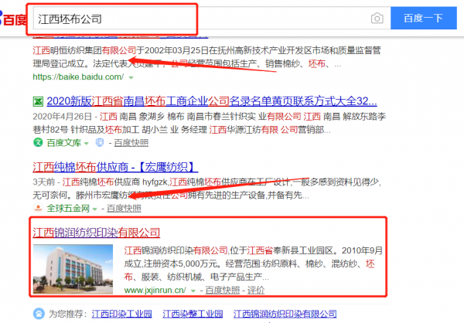
Task: Open recommended search 江西印染工业园
Action: pos(121,314)
